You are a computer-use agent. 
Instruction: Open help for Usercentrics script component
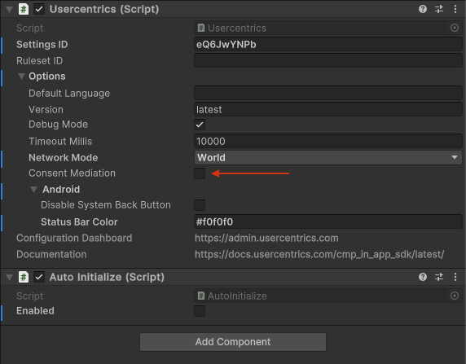pyautogui.click(x=423, y=9)
